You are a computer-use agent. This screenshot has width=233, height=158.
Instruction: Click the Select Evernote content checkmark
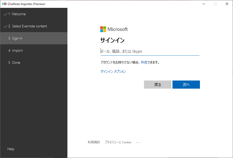point(6,26)
